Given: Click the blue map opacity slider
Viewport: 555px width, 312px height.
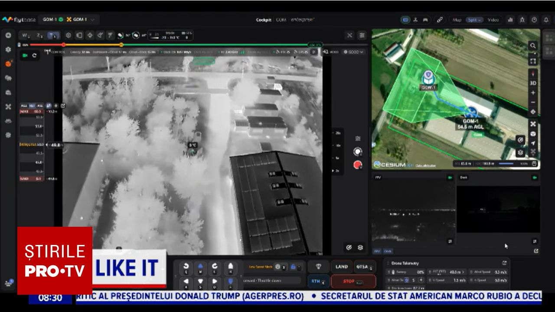Looking at the screenshot, I should [507, 164].
